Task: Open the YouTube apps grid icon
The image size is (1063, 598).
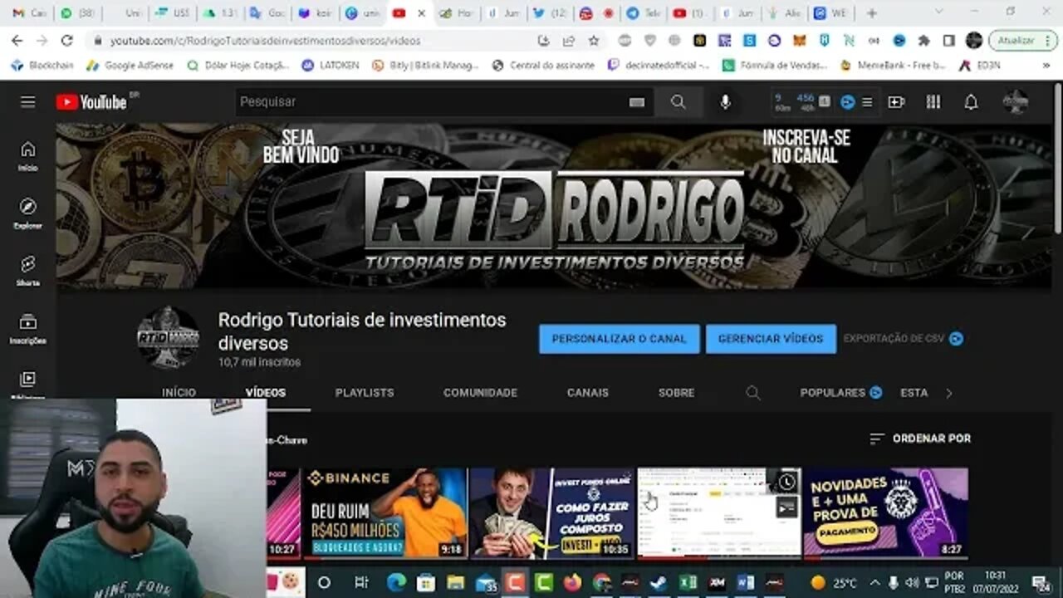Action: [x=933, y=102]
